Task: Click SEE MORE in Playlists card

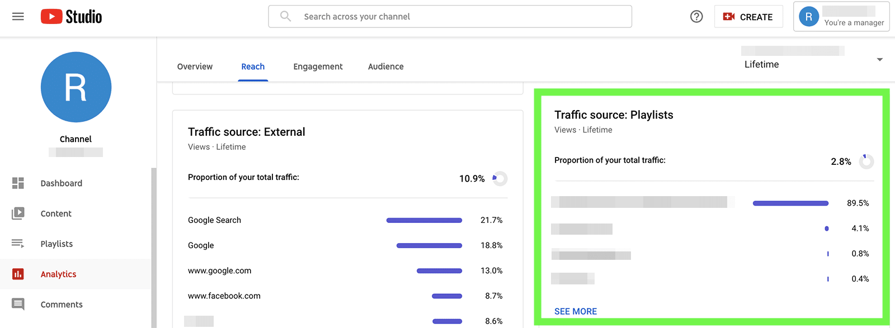Action: tap(576, 311)
